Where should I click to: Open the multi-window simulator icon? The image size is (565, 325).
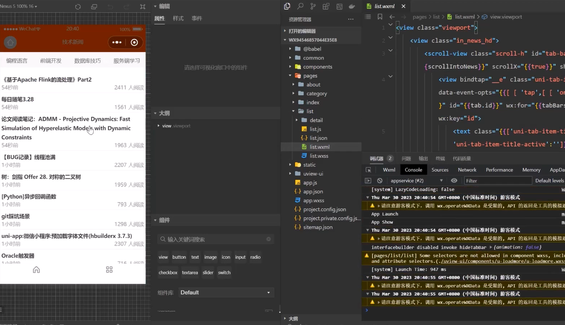pos(94,7)
